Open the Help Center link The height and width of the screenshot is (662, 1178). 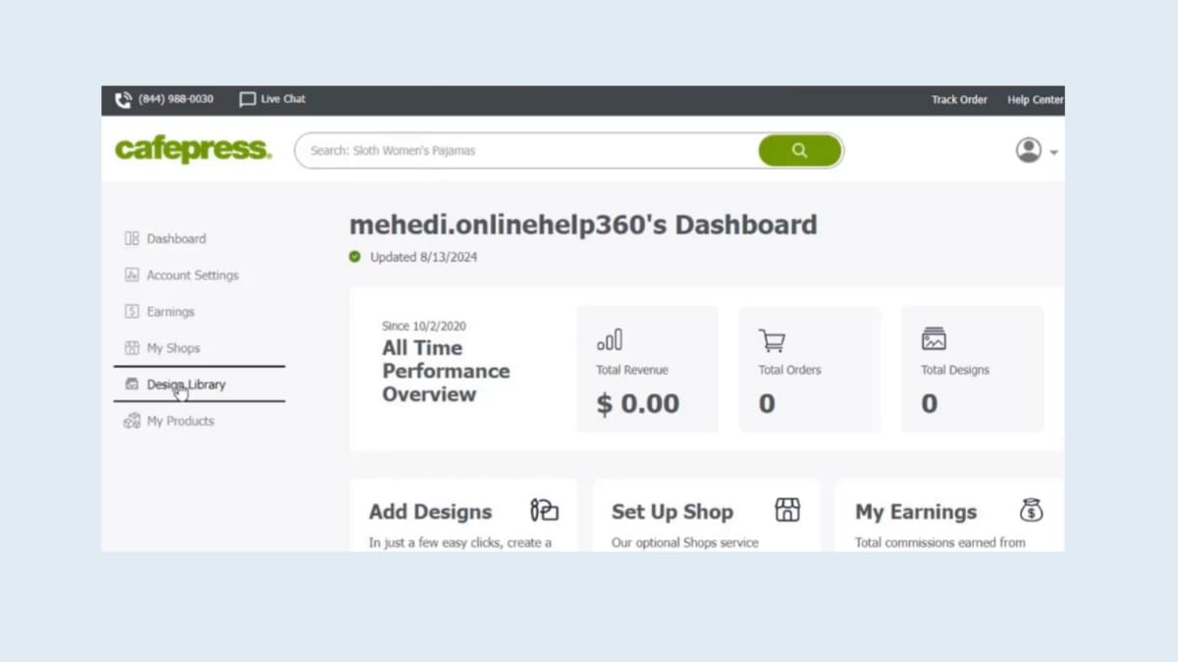point(1035,100)
